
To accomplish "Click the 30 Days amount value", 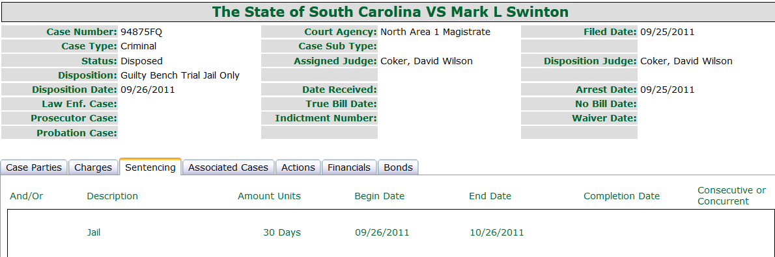I will [282, 232].
